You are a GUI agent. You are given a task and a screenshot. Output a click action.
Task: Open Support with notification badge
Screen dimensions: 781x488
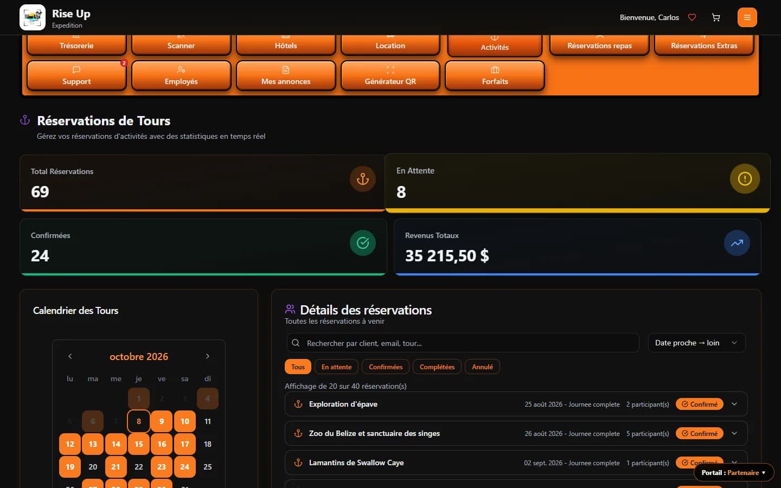coord(76,75)
